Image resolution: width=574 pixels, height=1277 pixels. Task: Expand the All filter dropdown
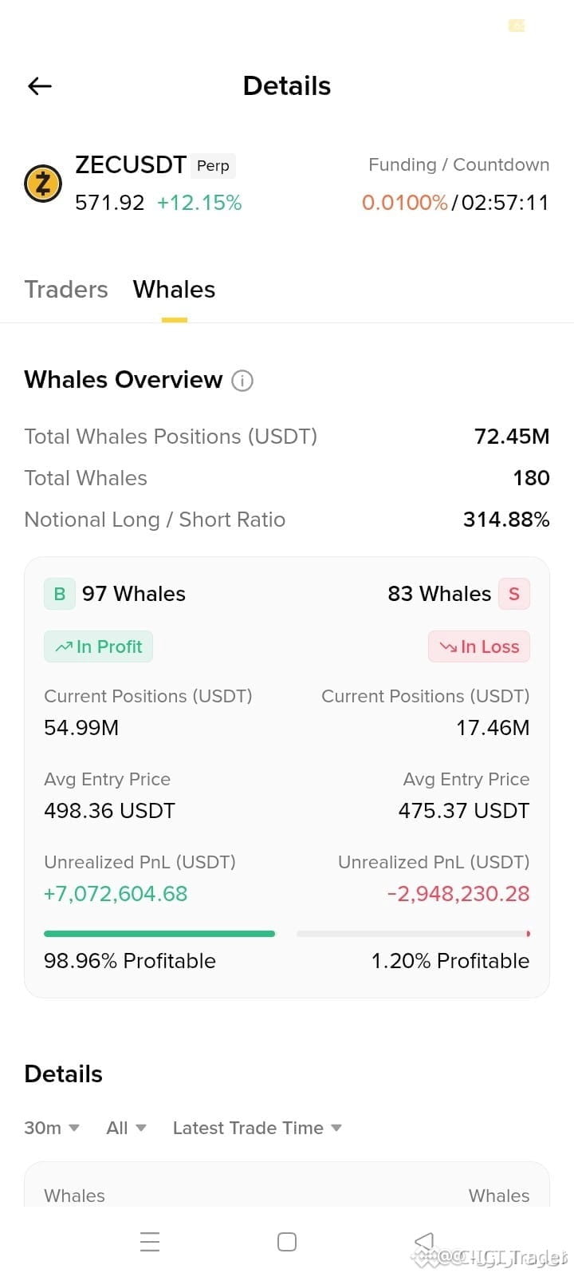[x=126, y=1128]
